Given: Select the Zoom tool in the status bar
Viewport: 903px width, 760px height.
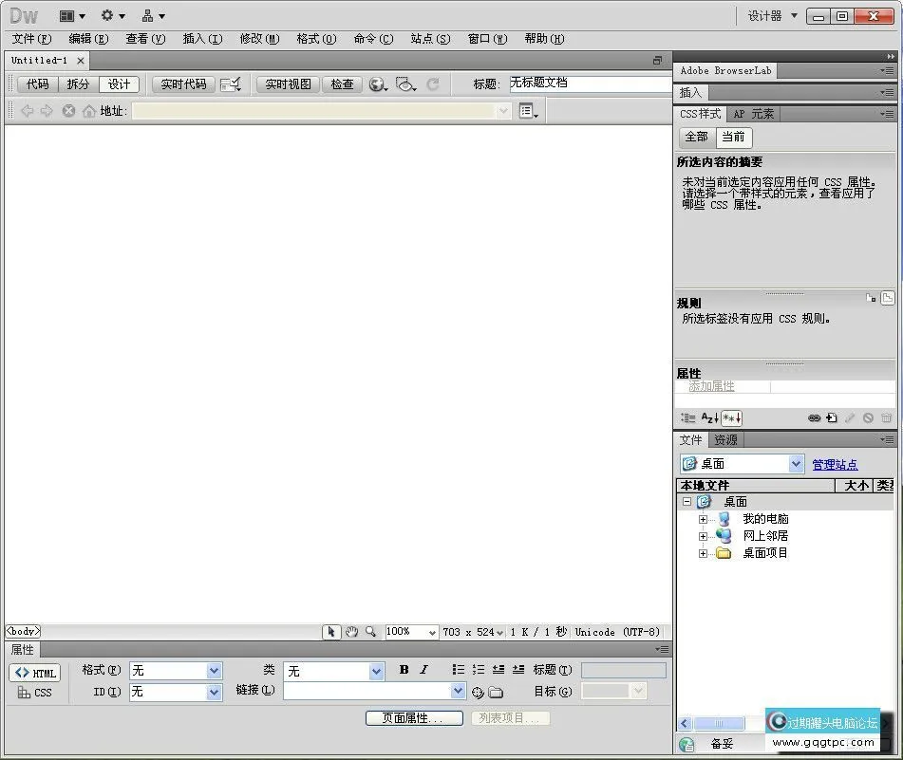Looking at the screenshot, I should coord(372,631).
